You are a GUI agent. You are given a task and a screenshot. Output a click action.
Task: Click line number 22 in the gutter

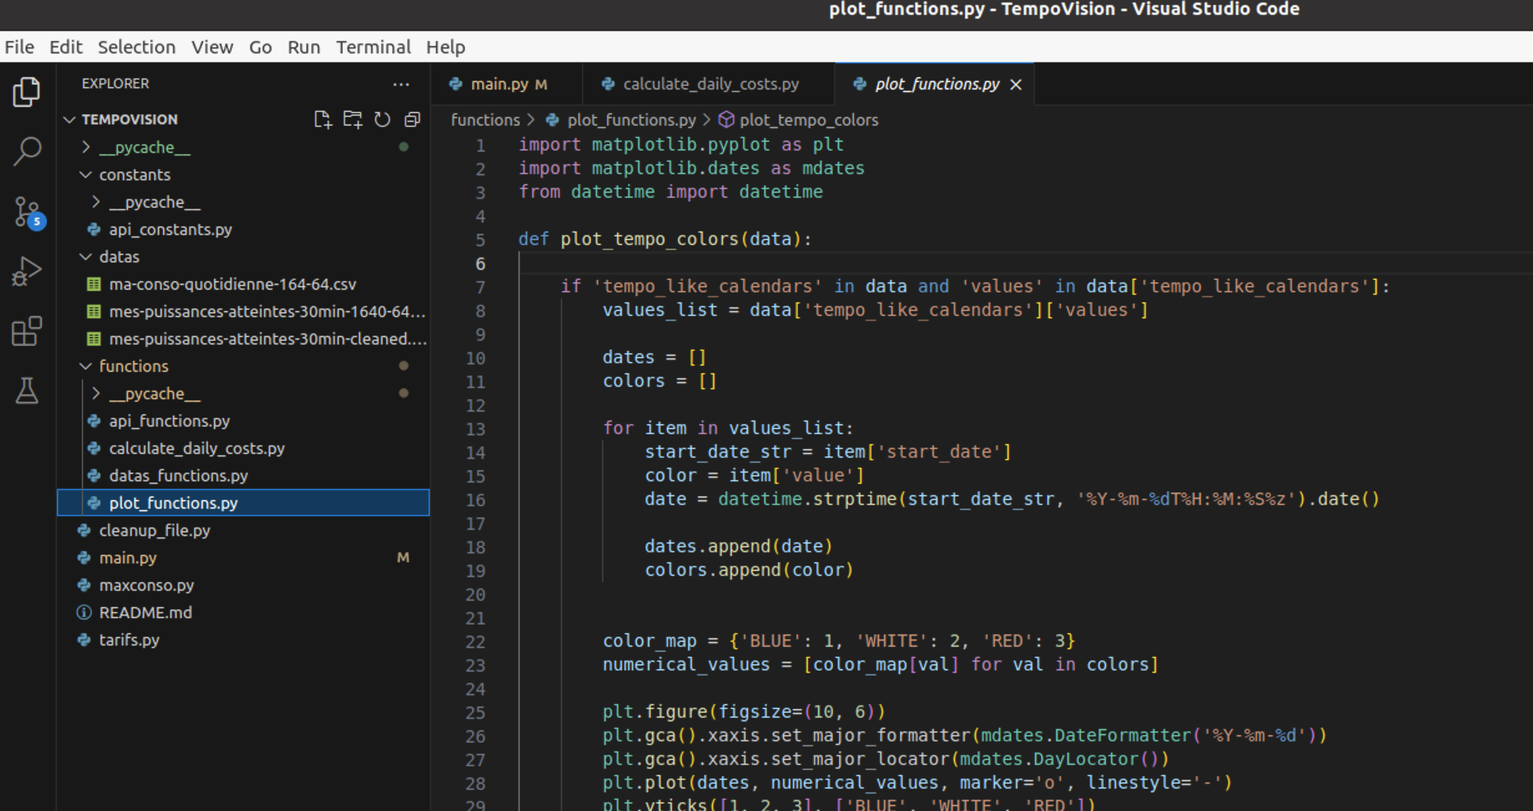tap(475, 642)
